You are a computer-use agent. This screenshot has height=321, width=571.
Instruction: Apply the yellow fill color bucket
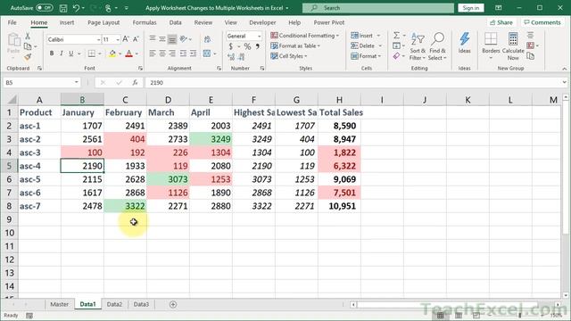click(112, 53)
